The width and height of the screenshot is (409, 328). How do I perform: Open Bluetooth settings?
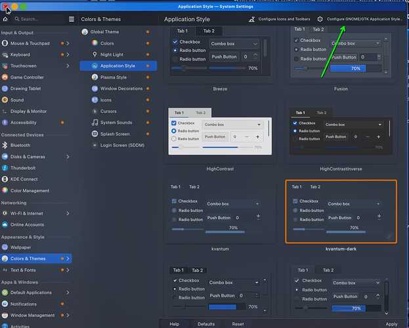tap(35, 145)
